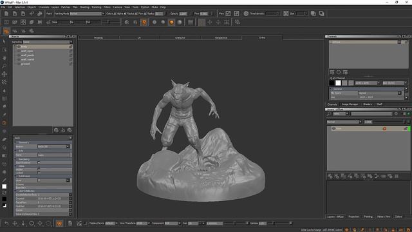
Task: Toggle visibility eye of body object
Action: (x=19, y=46)
